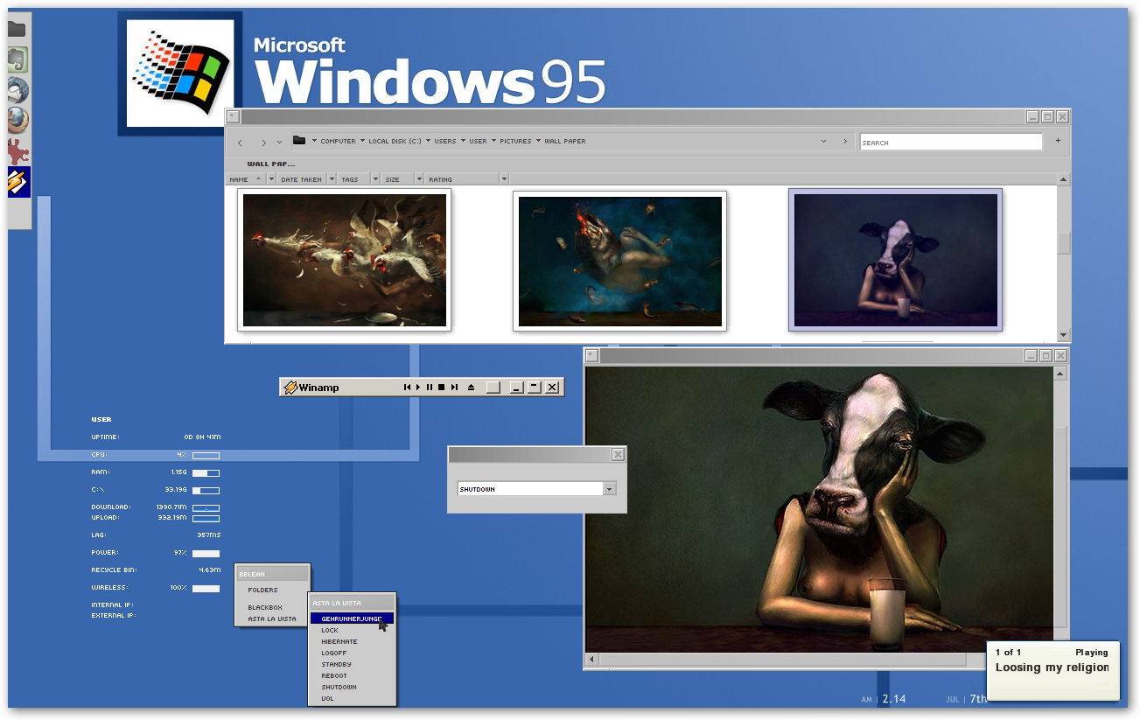This screenshot has width=1140, height=720.
Task: Click the 2.14 desktop clock
Action: [x=894, y=699]
